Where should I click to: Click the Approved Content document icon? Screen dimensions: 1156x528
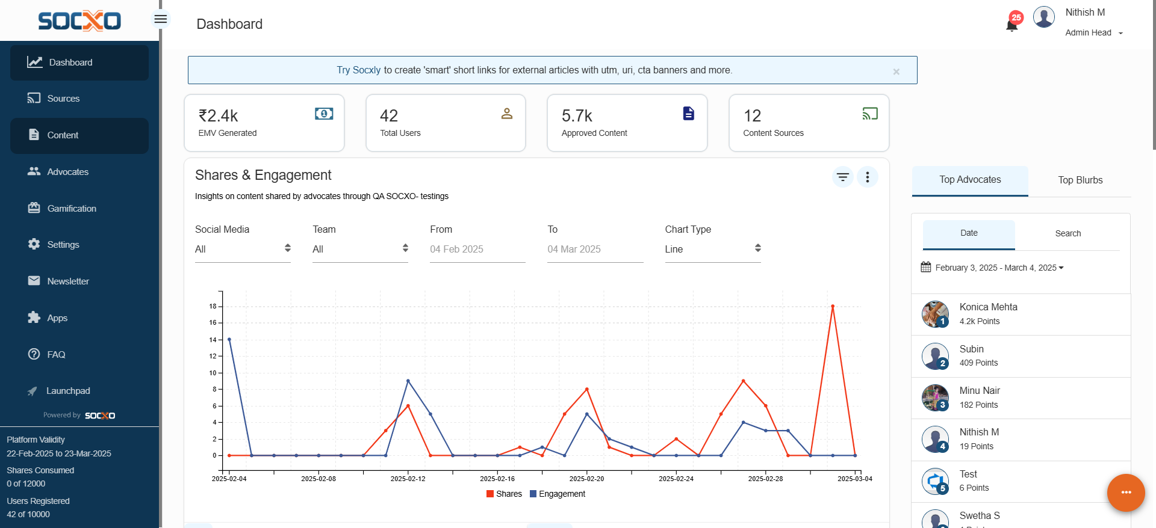tap(688, 114)
